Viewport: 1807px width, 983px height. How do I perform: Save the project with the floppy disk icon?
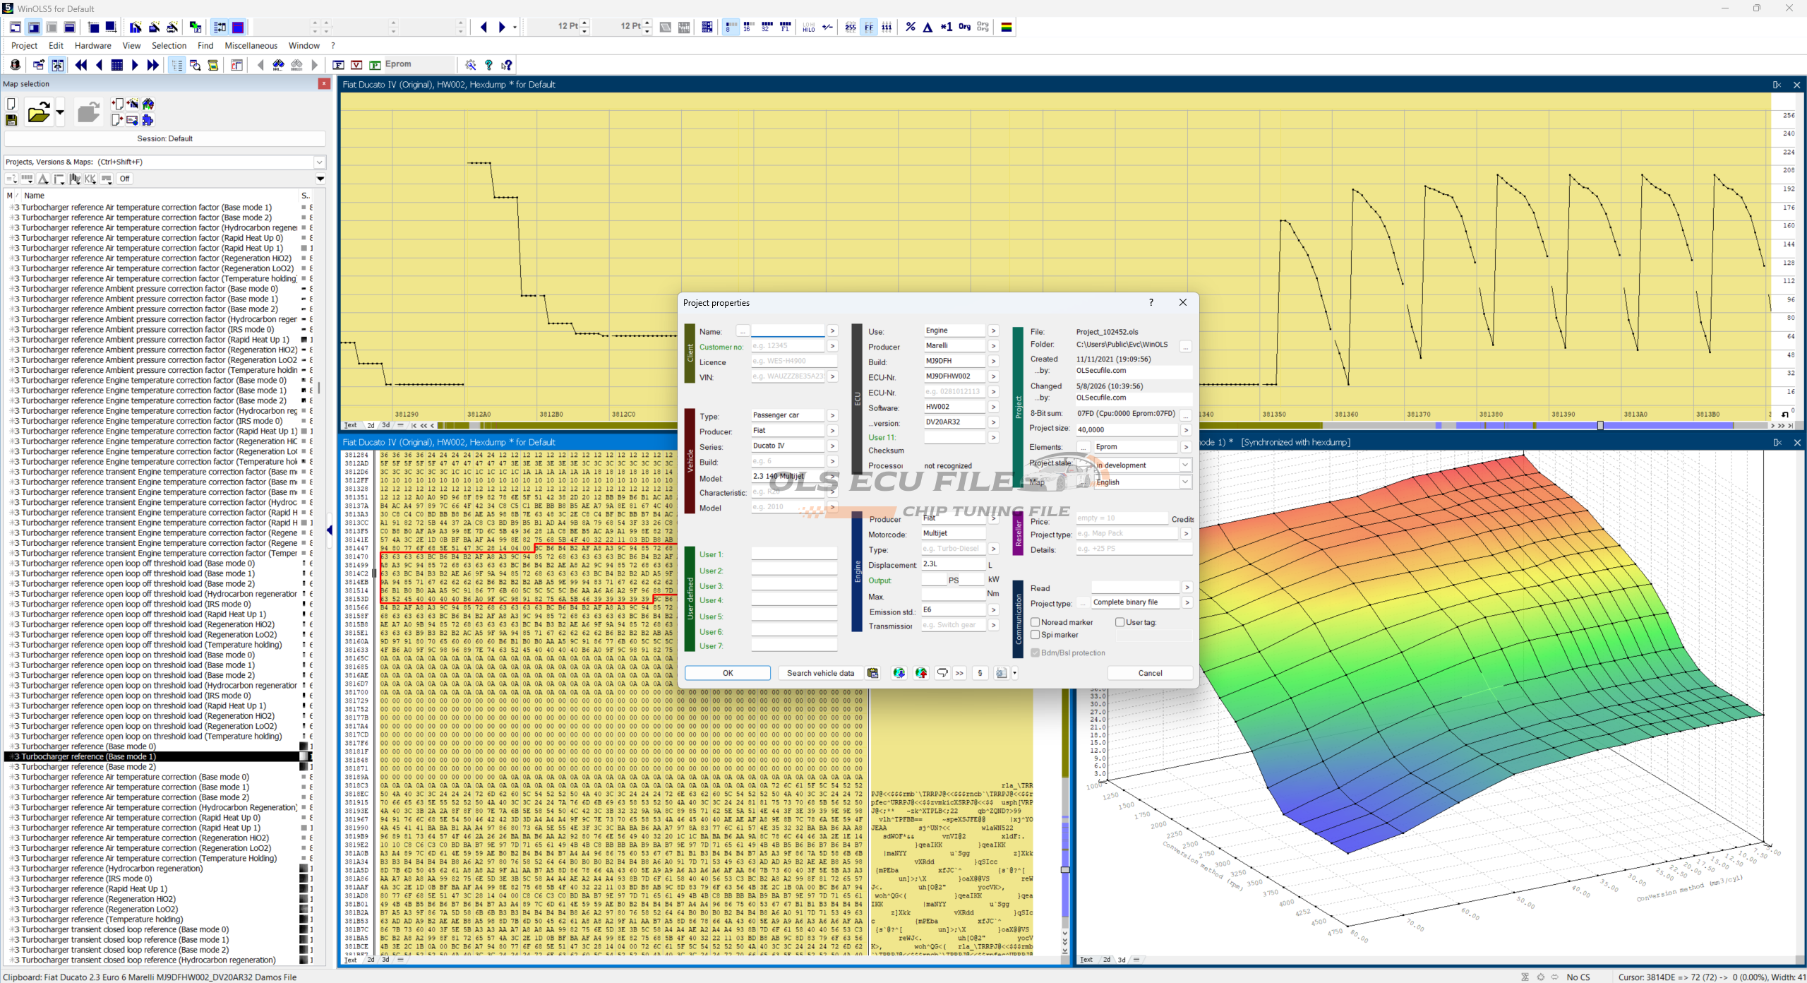11,121
